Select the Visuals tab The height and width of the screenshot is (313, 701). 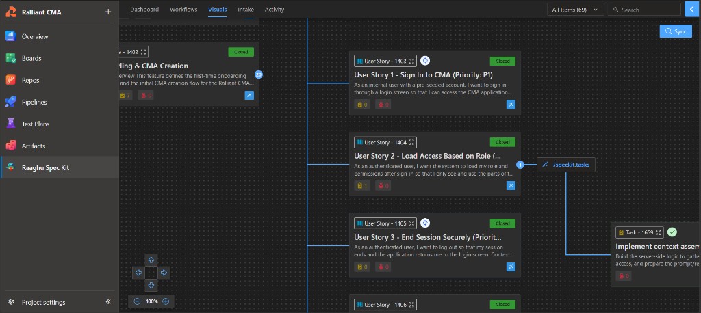pyautogui.click(x=217, y=10)
